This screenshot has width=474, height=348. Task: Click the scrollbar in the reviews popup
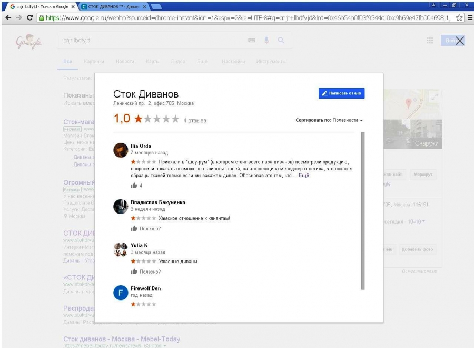pos(363,211)
